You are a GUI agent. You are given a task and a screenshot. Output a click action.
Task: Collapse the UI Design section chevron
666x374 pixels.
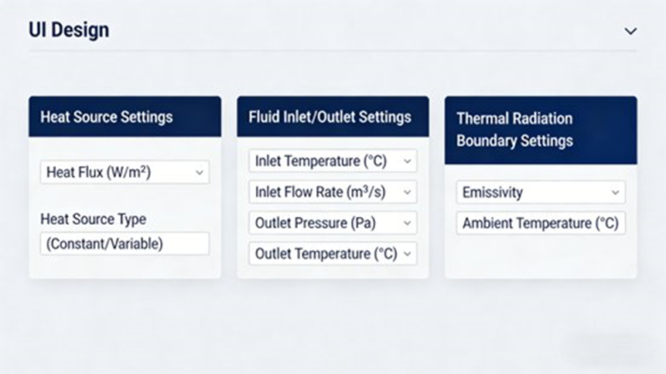coord(630,32)
